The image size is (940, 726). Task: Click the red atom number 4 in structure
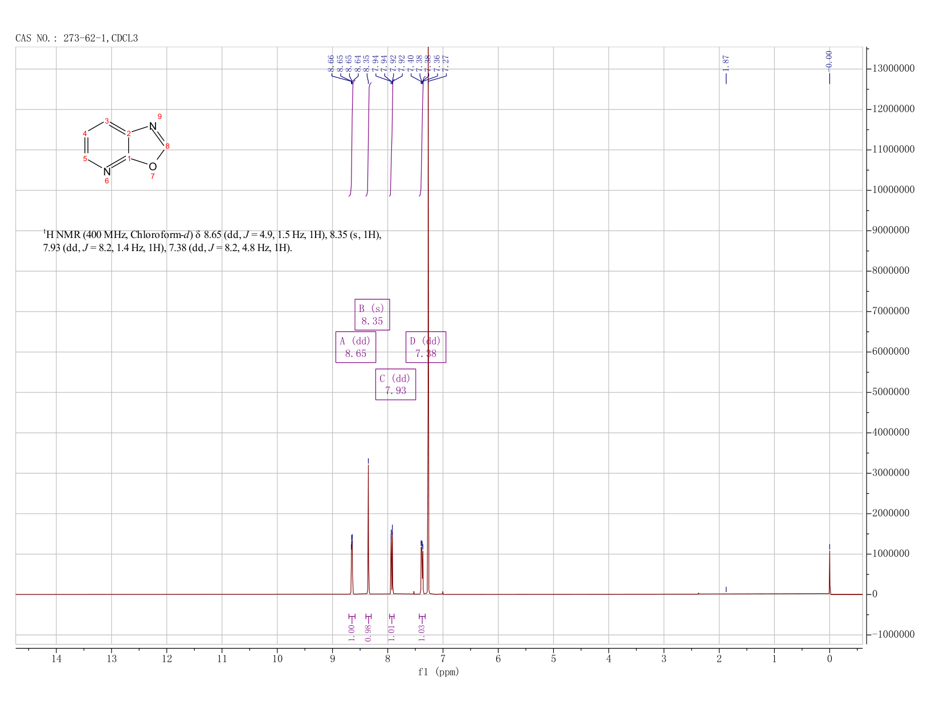(85, 133)
